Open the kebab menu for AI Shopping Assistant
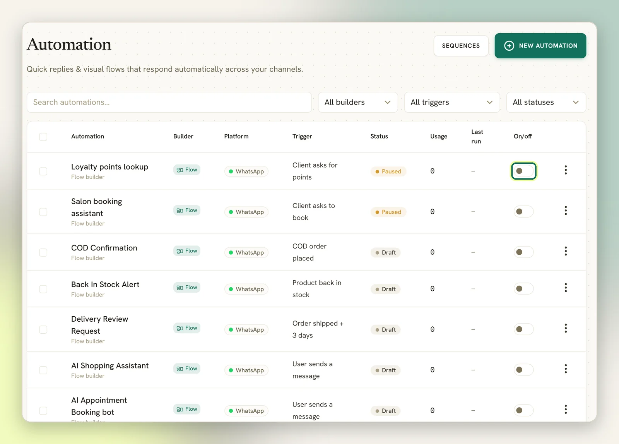The width and height of the screenshot is (619, 444). 566,369
